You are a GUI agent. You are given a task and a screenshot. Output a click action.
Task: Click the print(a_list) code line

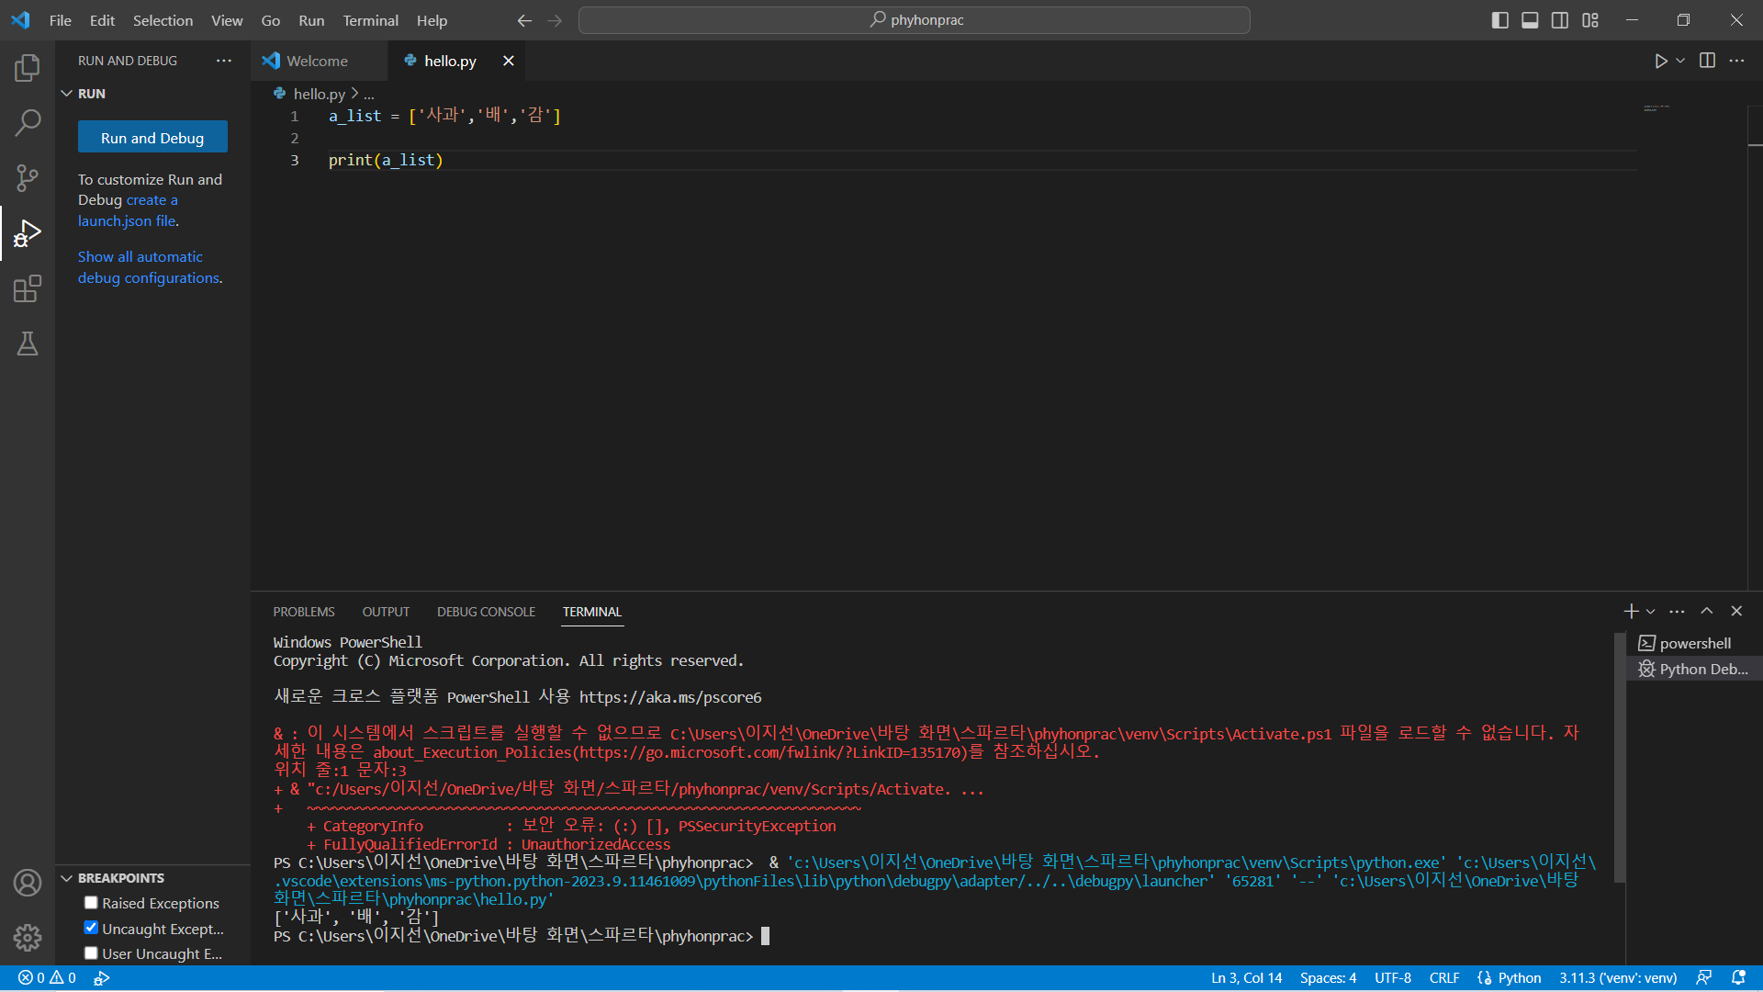[x=386, y=160]
